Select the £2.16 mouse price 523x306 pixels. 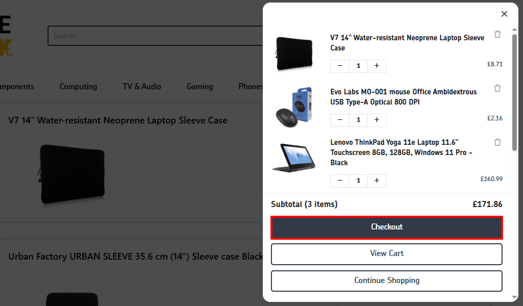pyautogui.click(x=495, y=118)
